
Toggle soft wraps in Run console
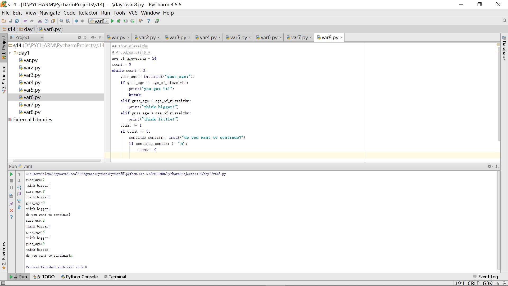click(x=19, y=187)
